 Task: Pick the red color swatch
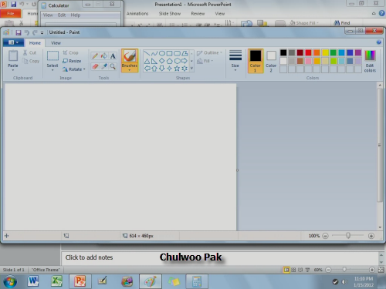(x=308, y=52)
